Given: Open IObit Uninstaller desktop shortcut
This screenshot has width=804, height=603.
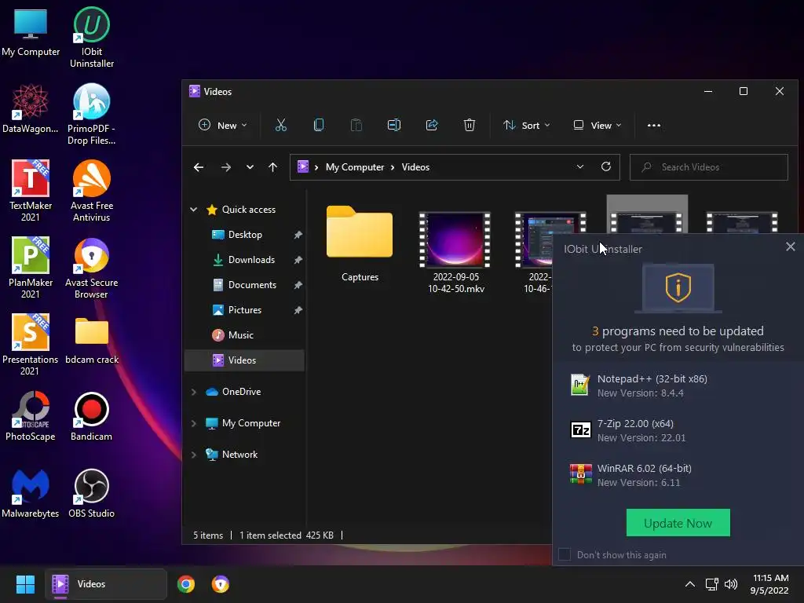Looking at the screenshot, I should 92,38.
